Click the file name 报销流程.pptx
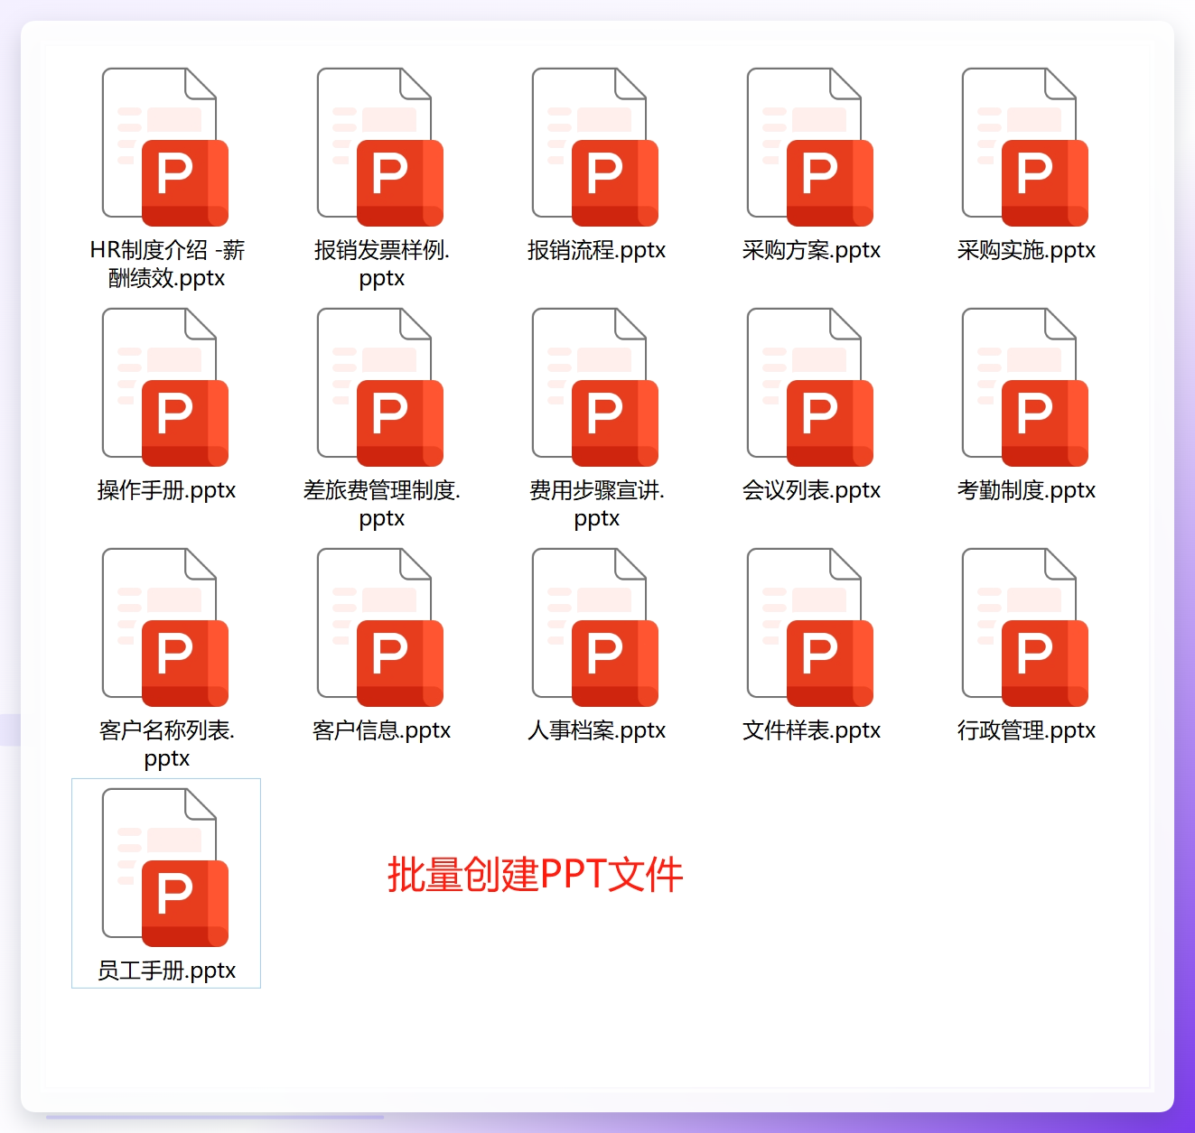 pyautogui.click(x=596, y=250)
